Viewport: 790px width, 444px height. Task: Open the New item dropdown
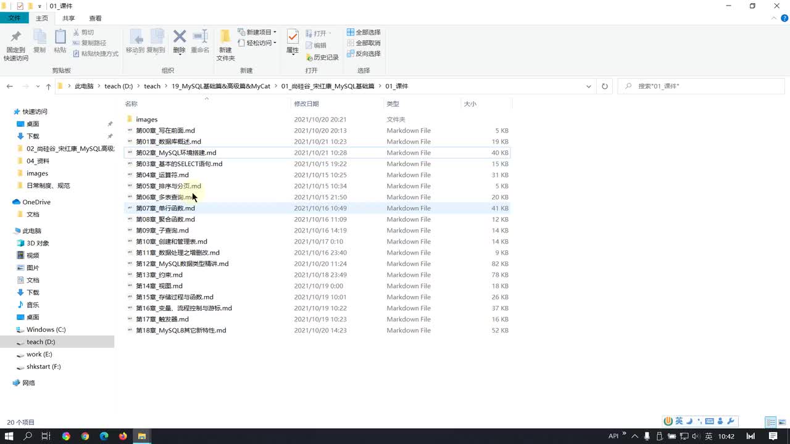[257, 32]
